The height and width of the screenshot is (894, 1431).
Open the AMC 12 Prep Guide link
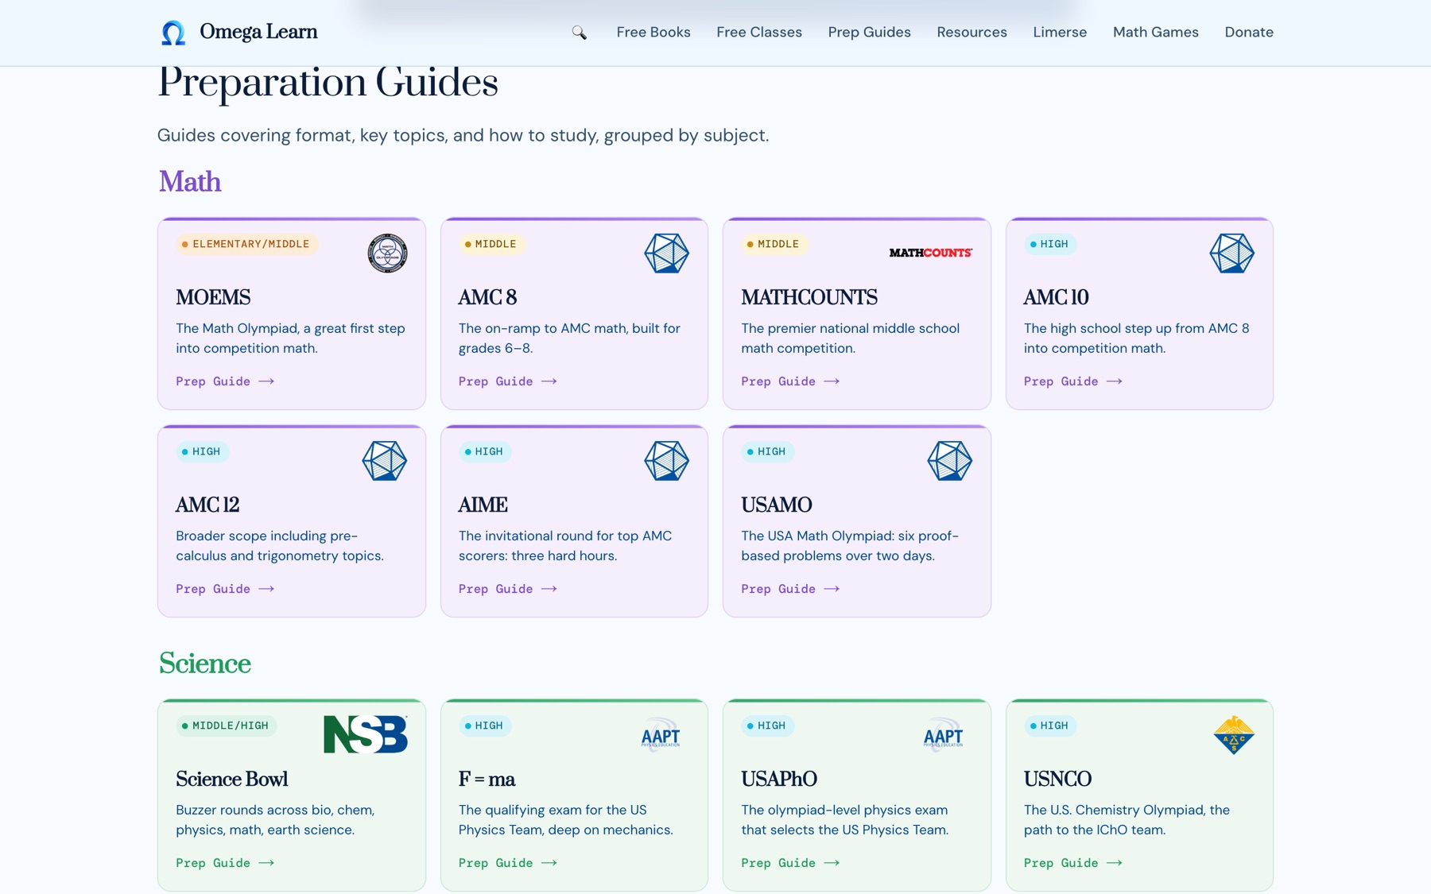pos(225,589)
